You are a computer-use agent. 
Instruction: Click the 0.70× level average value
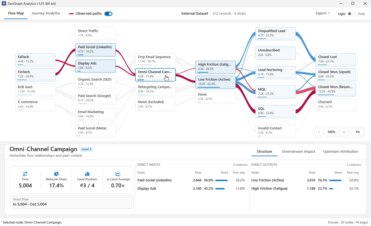118,185
